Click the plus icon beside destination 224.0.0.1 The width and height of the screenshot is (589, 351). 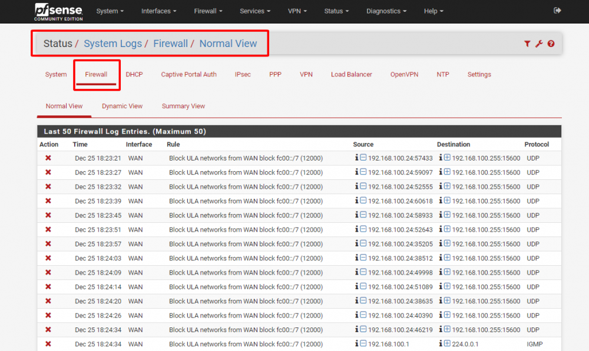pyautogui.click(x=447, y=344)
